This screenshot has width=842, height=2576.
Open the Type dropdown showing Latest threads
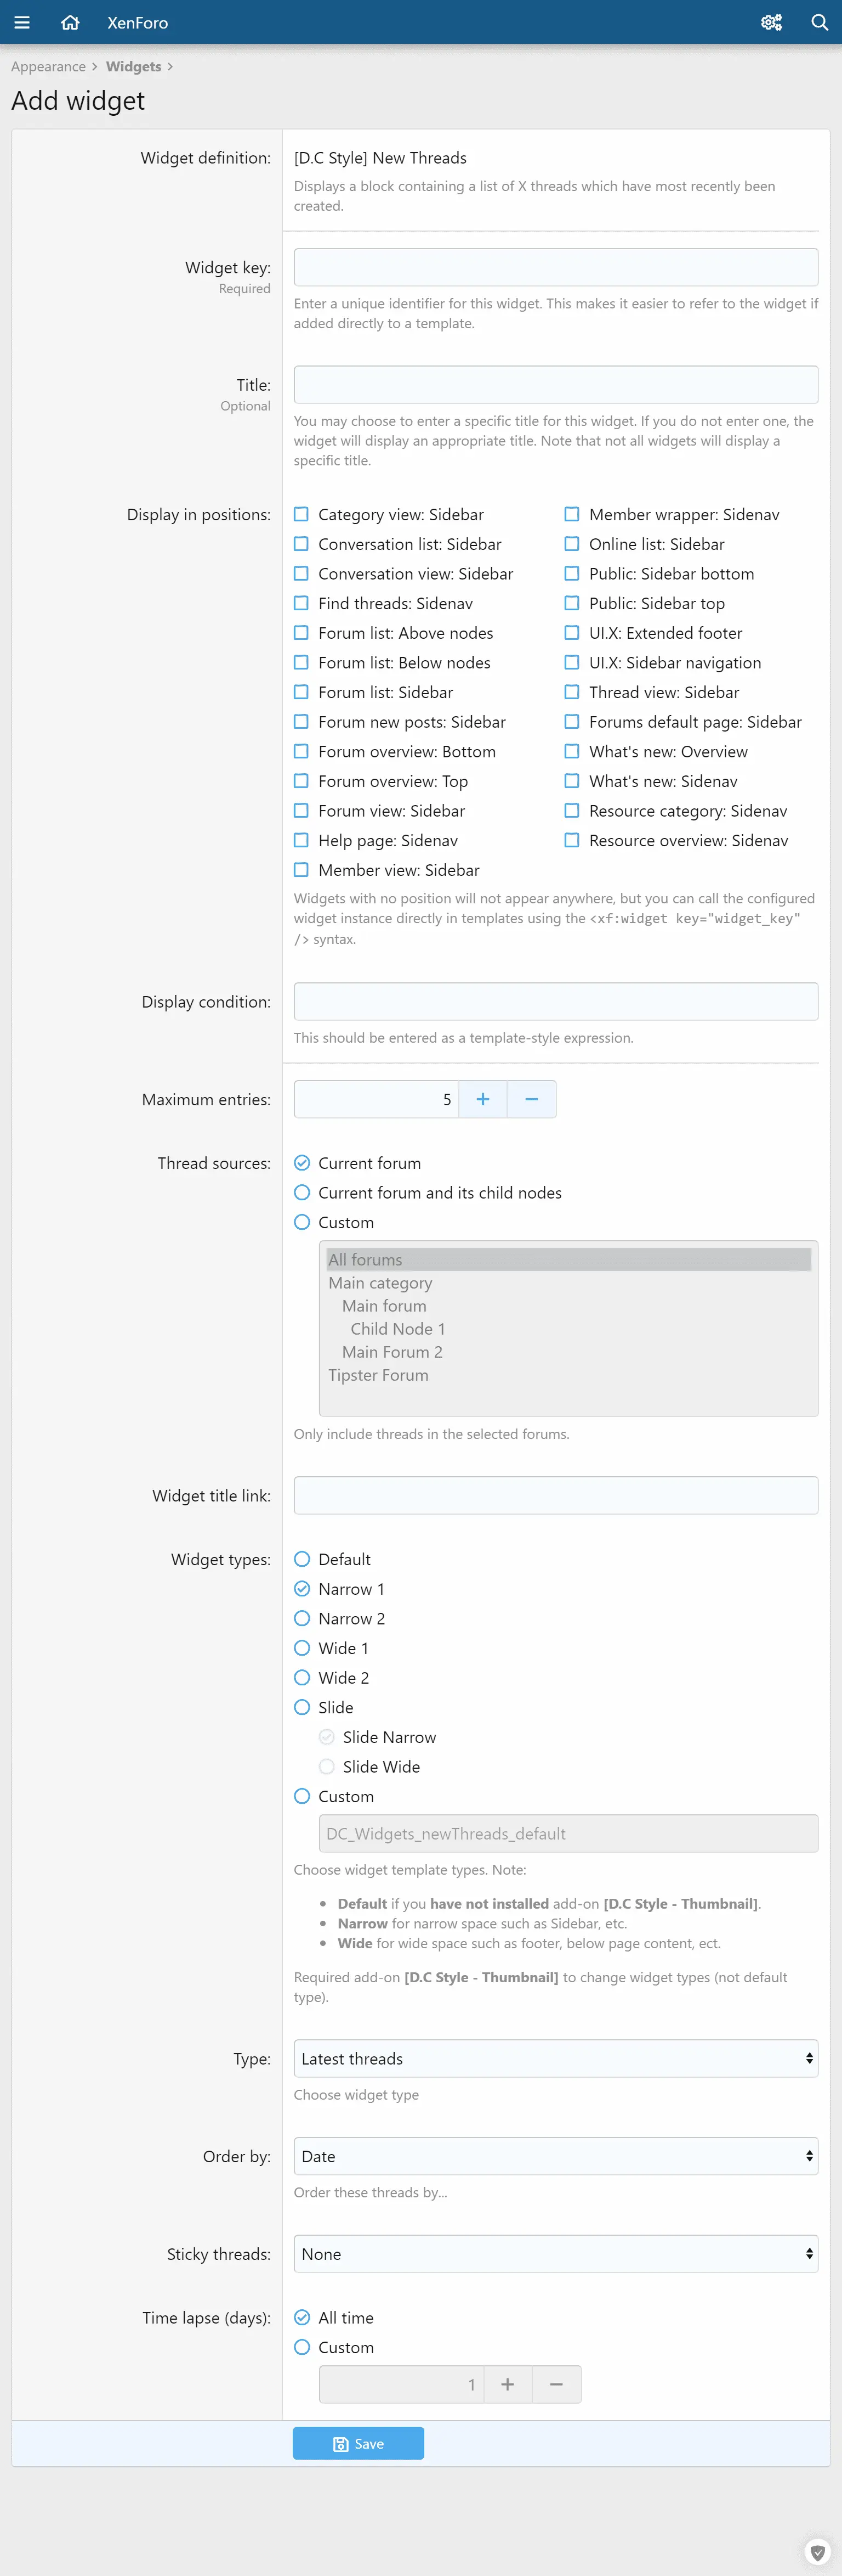click(555, 2058)
